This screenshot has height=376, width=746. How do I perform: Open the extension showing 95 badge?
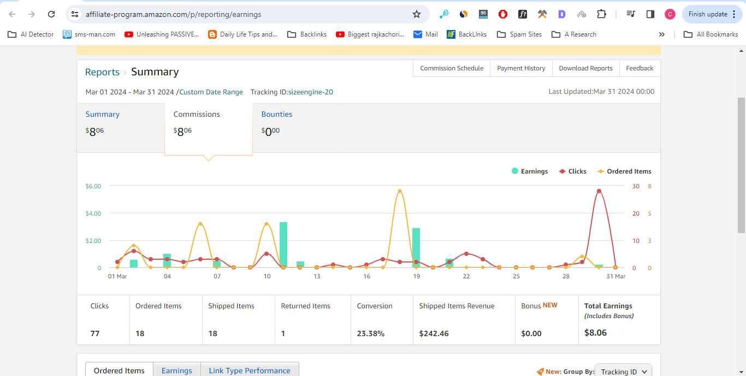click(x=483, y=14)
